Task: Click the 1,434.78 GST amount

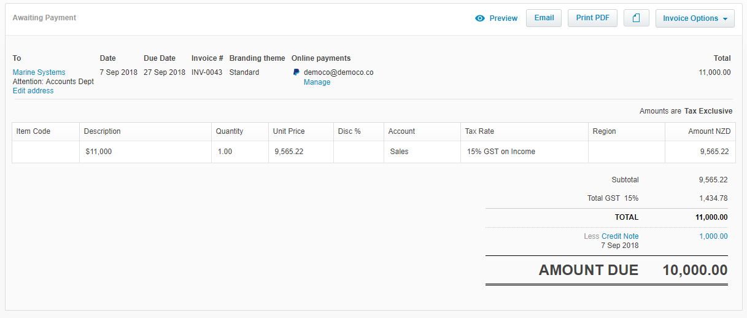Action: point(713,198)
